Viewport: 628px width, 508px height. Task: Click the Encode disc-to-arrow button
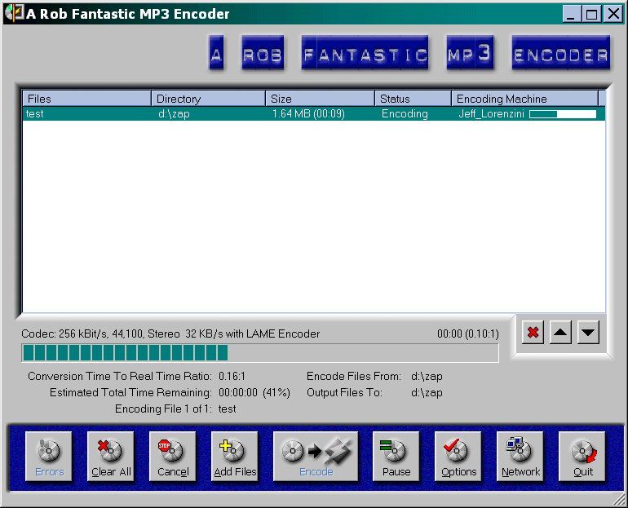coord(316,457)
